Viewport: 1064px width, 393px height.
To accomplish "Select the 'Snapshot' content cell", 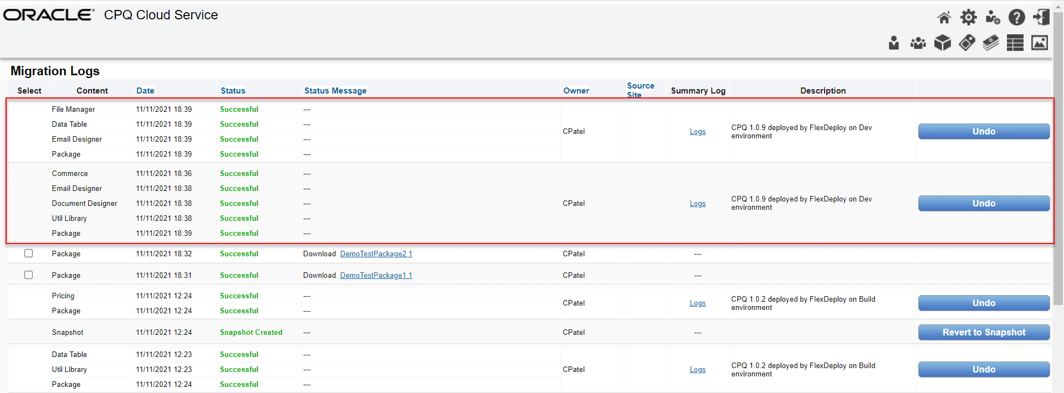I will point(68,333).
